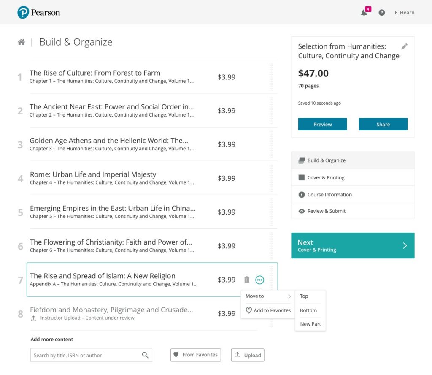Click the Review & Submit eye icon
Screen dimensions: 432x375
click(302, 211)
